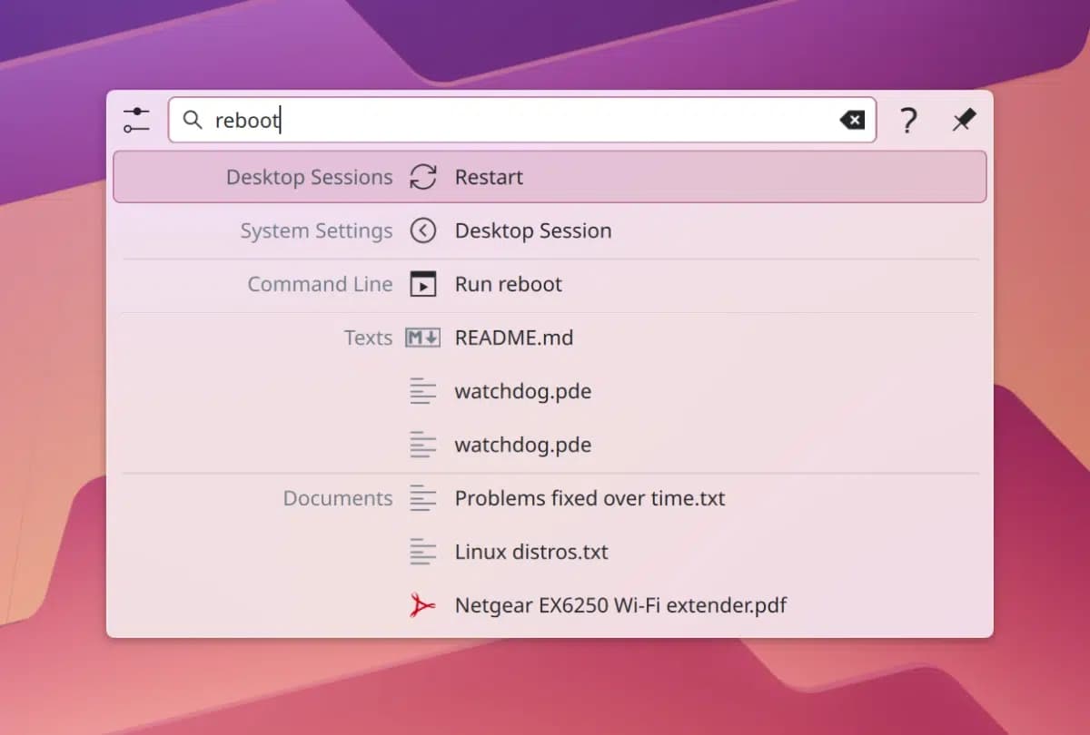Open the Desktop Session settings result
The height and width of the screenshot is (735, 1090).
[532, 230]
